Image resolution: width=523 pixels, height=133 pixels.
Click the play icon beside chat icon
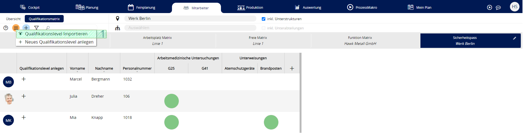tap(490, 8)
